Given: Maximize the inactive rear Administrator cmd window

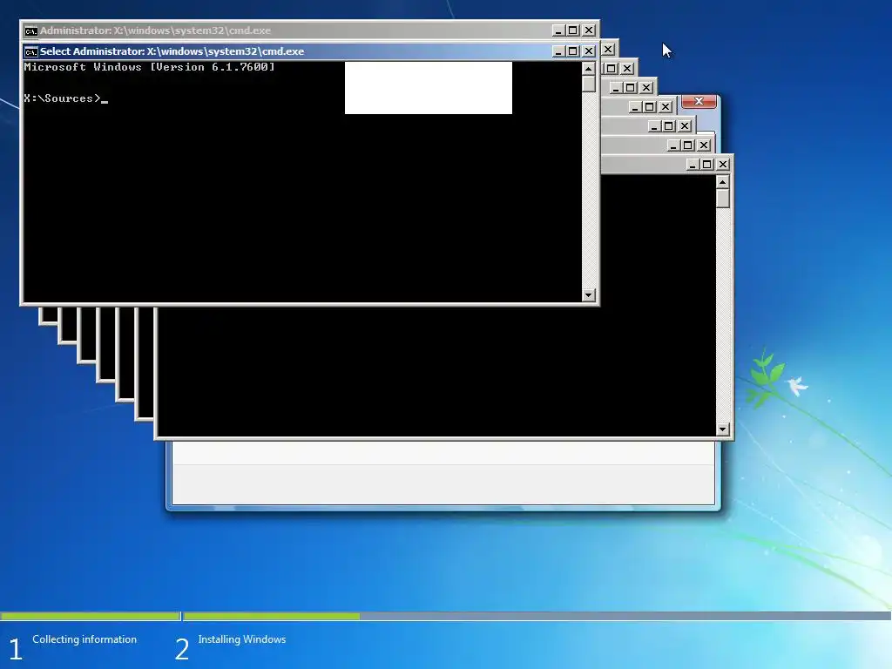Looking at the screenshot, I should (573, 30).
